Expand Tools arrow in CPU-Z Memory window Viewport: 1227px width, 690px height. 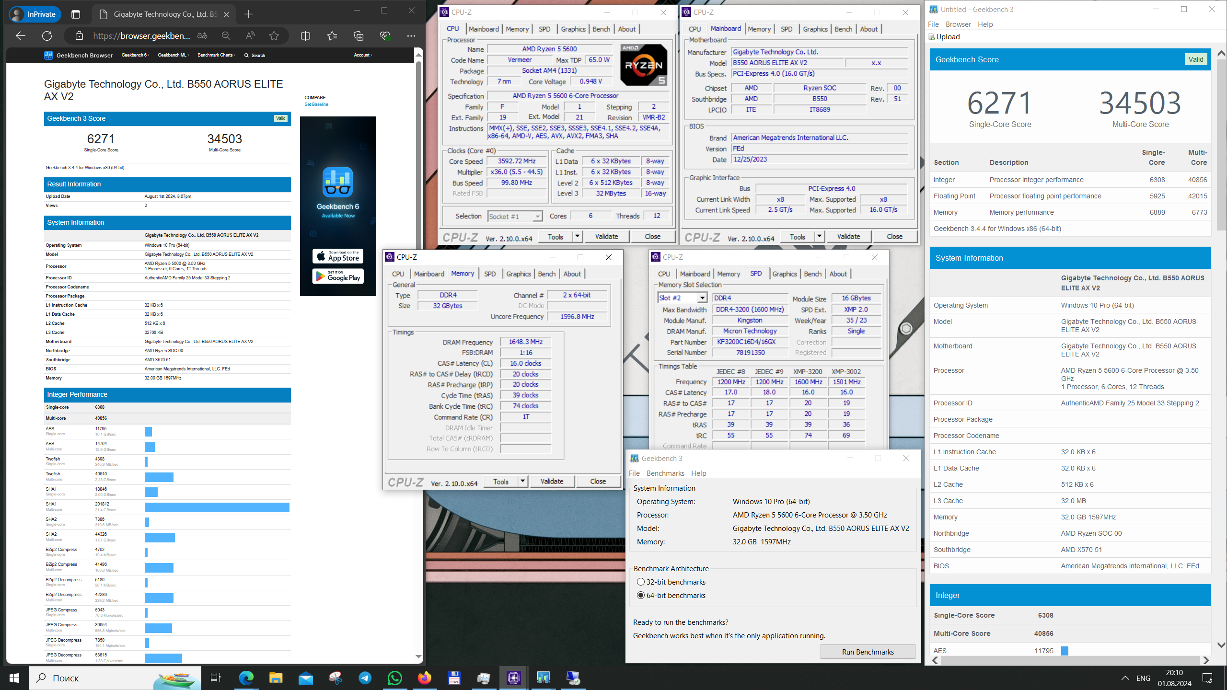[x=523, y=481]
